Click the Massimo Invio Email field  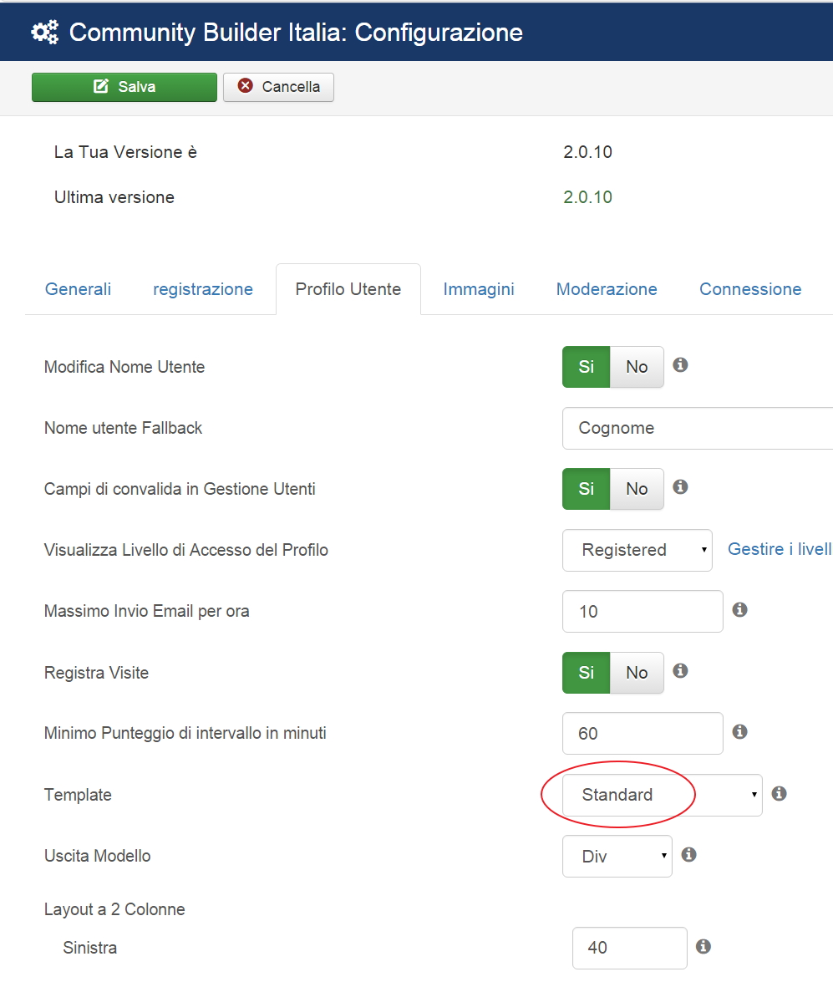point(643,611)
